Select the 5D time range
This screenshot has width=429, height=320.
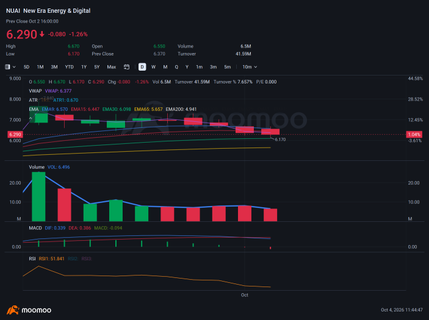(26, 67)
